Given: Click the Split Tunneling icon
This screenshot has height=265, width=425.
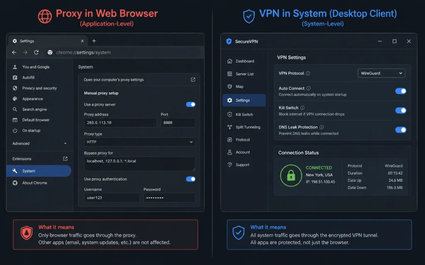Looking at the screenshot, I should [230, 127].
